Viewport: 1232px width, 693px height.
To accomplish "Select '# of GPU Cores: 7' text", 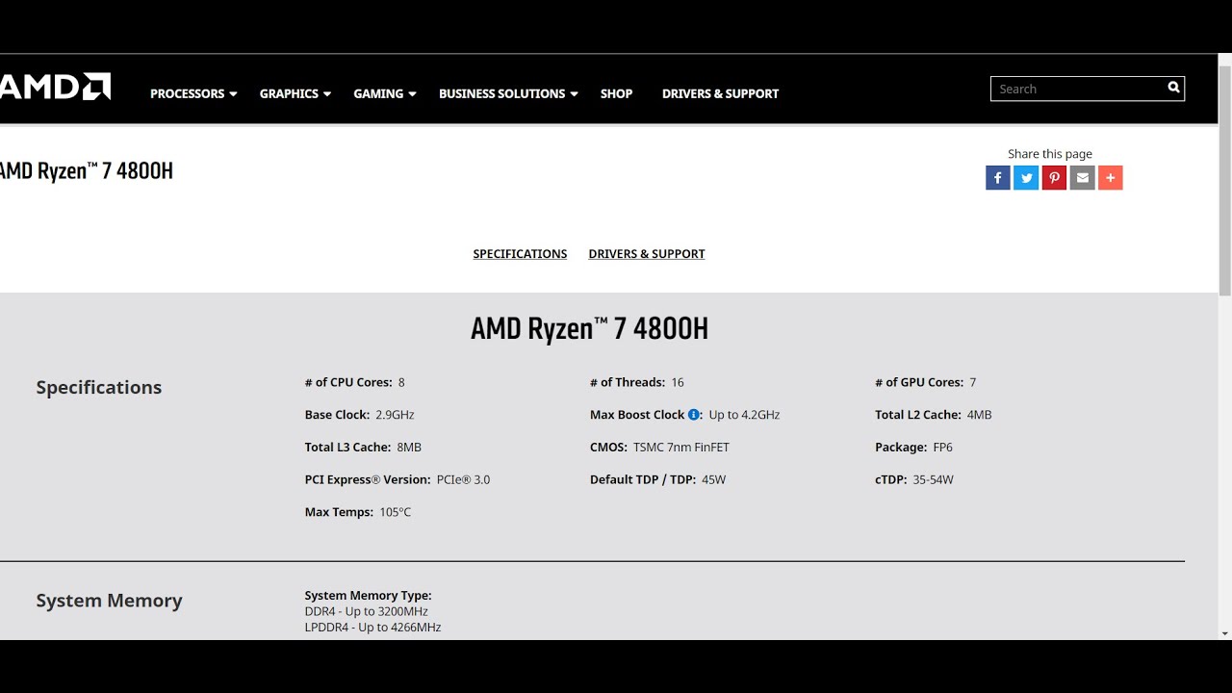I will [926, 382].
